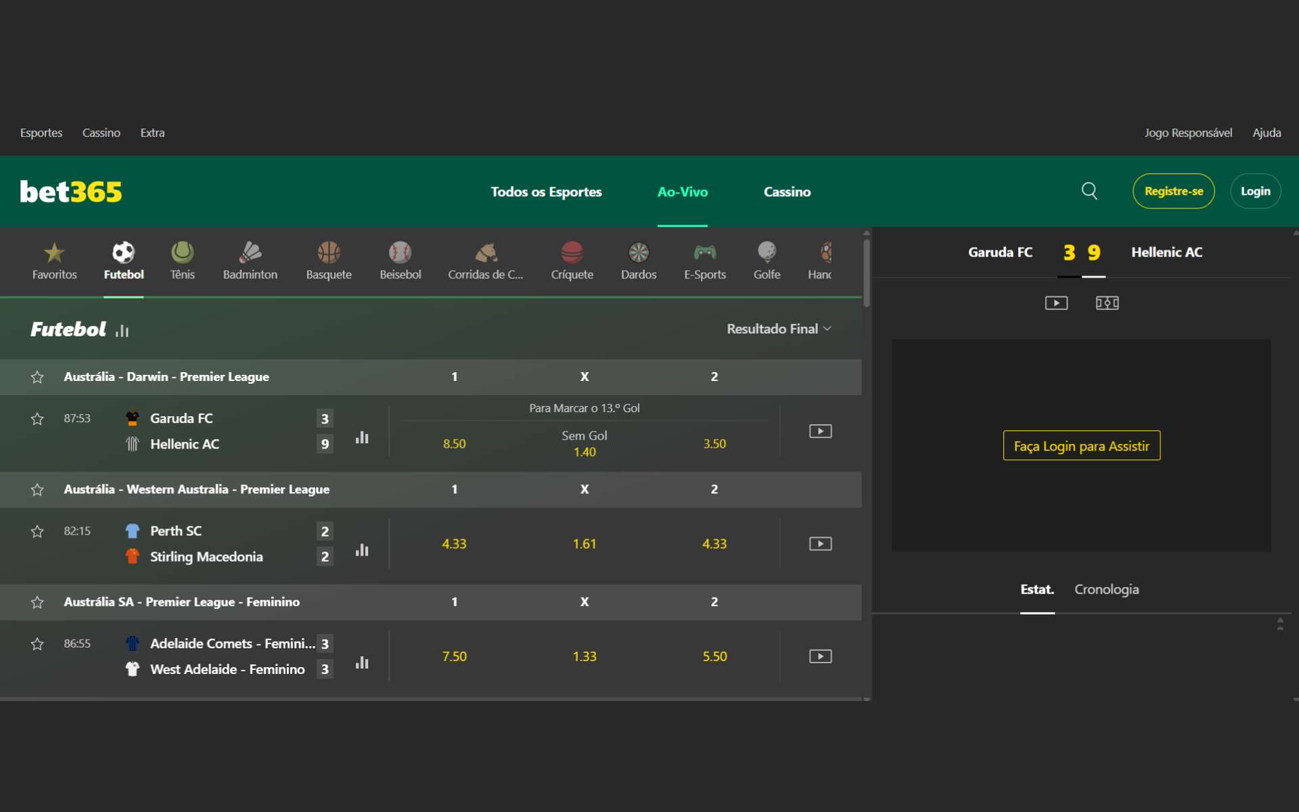Image resolution: width=1299 pixels, height=812 pixels.
Task: Click the bet365 logo
Action: pos(71,192)
